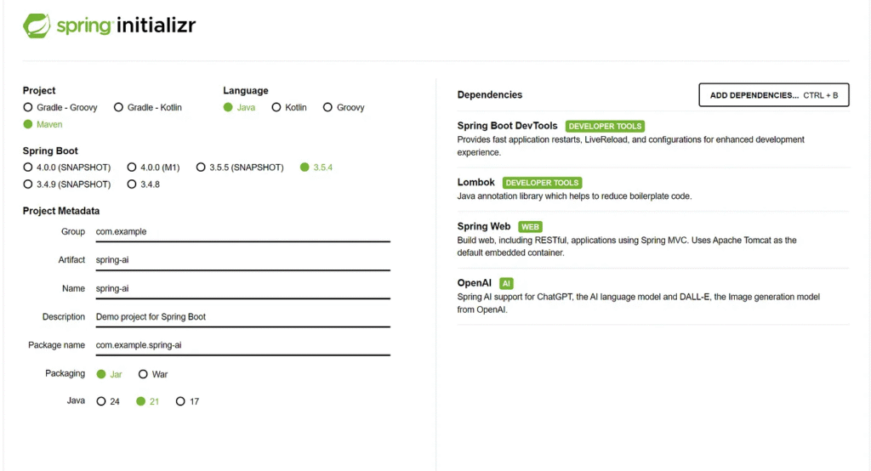Click the OpenAI dependency entry

(x=475, y=283)
